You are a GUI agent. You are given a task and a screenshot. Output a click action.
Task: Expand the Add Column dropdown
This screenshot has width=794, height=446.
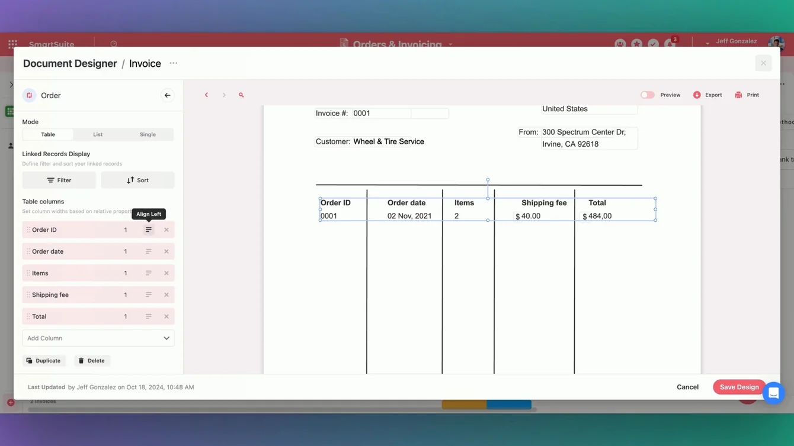coord(98,338)
